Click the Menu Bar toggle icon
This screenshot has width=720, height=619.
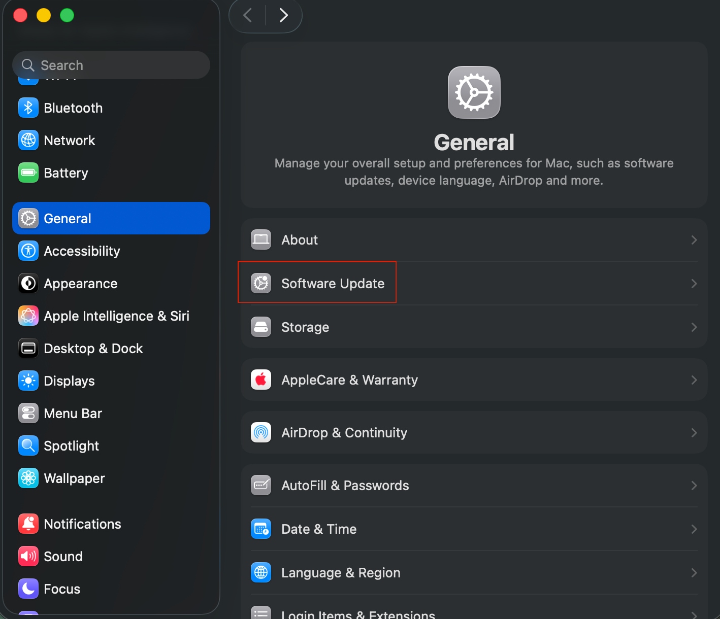(x=28, y=413)
